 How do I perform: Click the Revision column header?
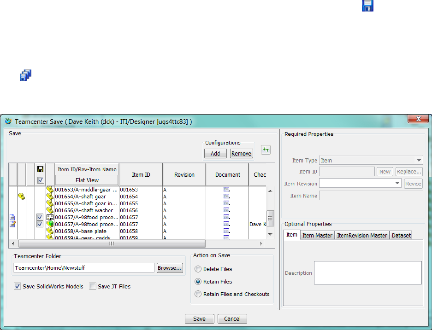(x=184, y=174)
